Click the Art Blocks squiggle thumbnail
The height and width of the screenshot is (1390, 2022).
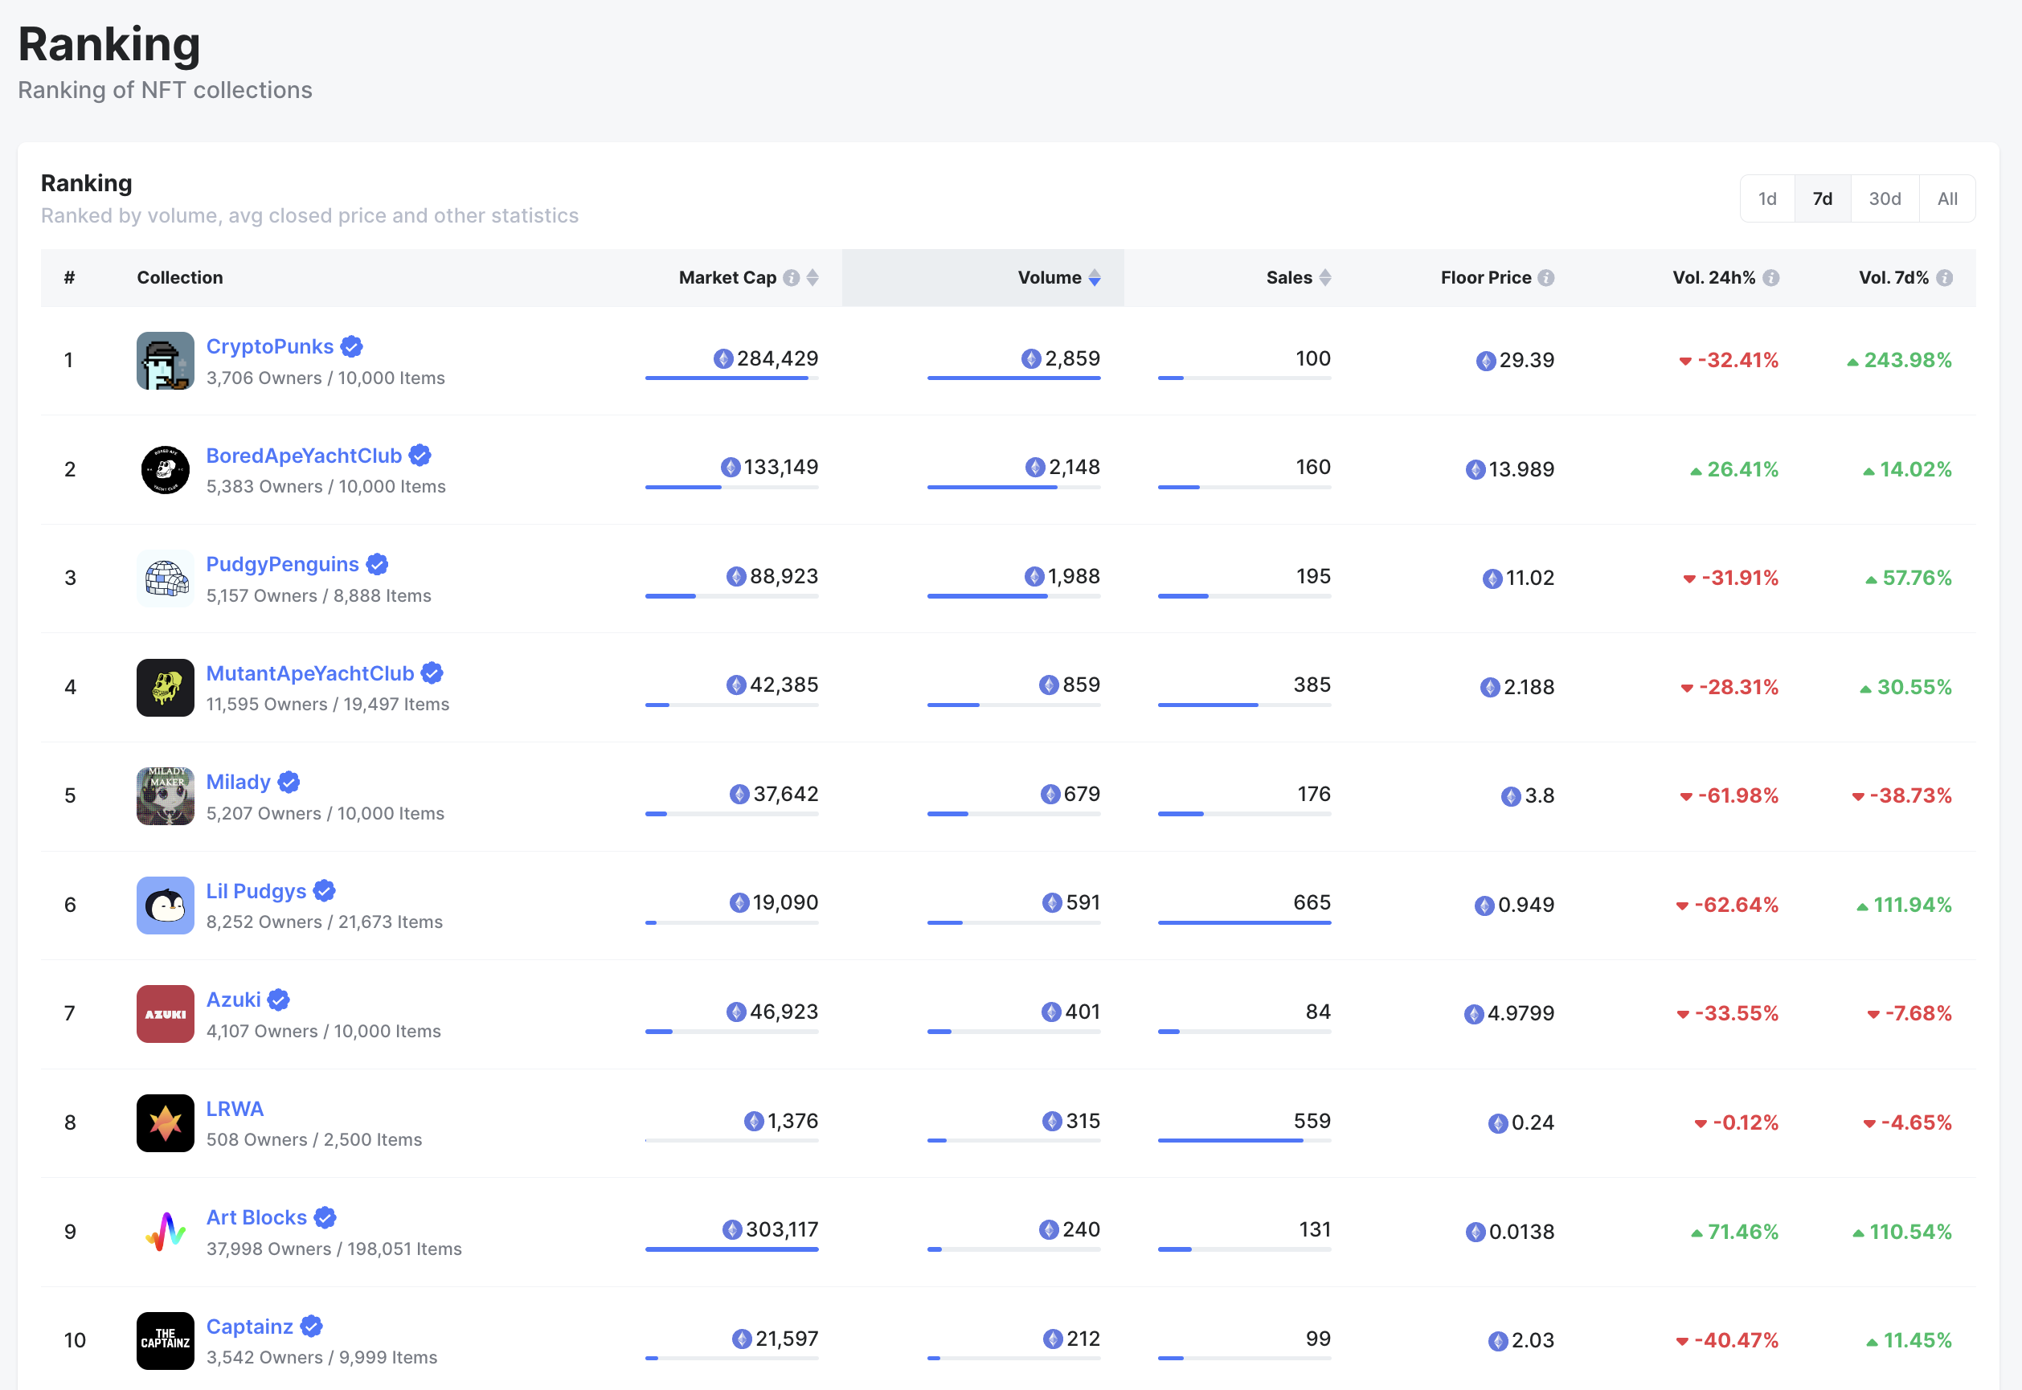point(166,1232)
